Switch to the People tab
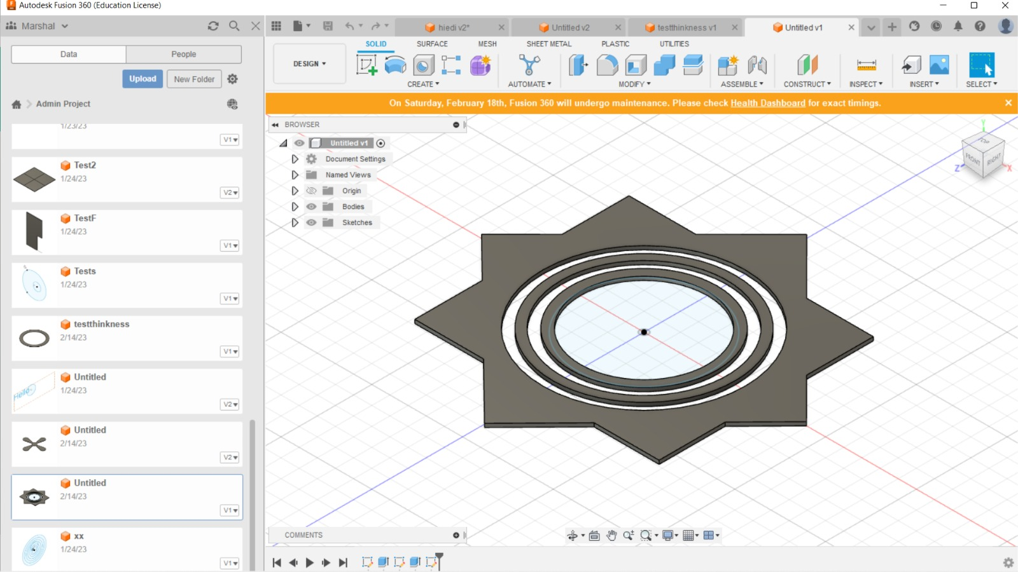 pyautogui.click(x=184, y=54)
